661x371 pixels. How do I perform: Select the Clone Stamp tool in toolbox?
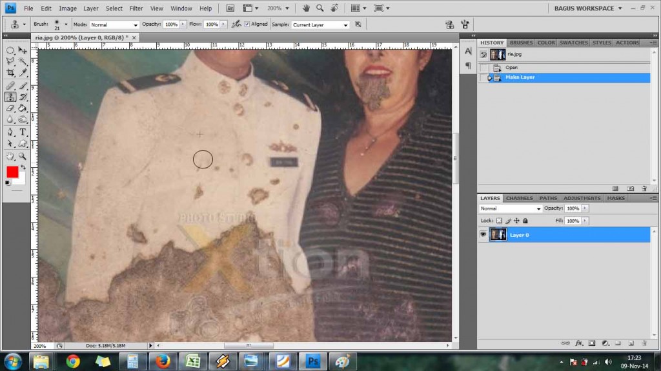(10, 97)
